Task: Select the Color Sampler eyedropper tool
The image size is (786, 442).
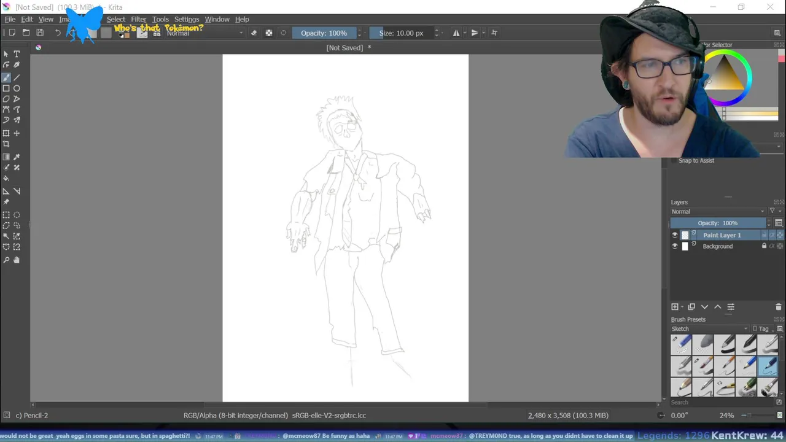Action: coord(17,157)
